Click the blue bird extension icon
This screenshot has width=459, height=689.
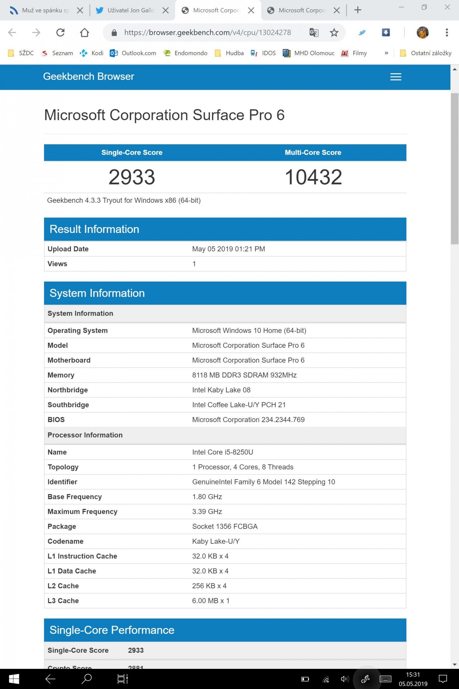[x=362, y=33]
